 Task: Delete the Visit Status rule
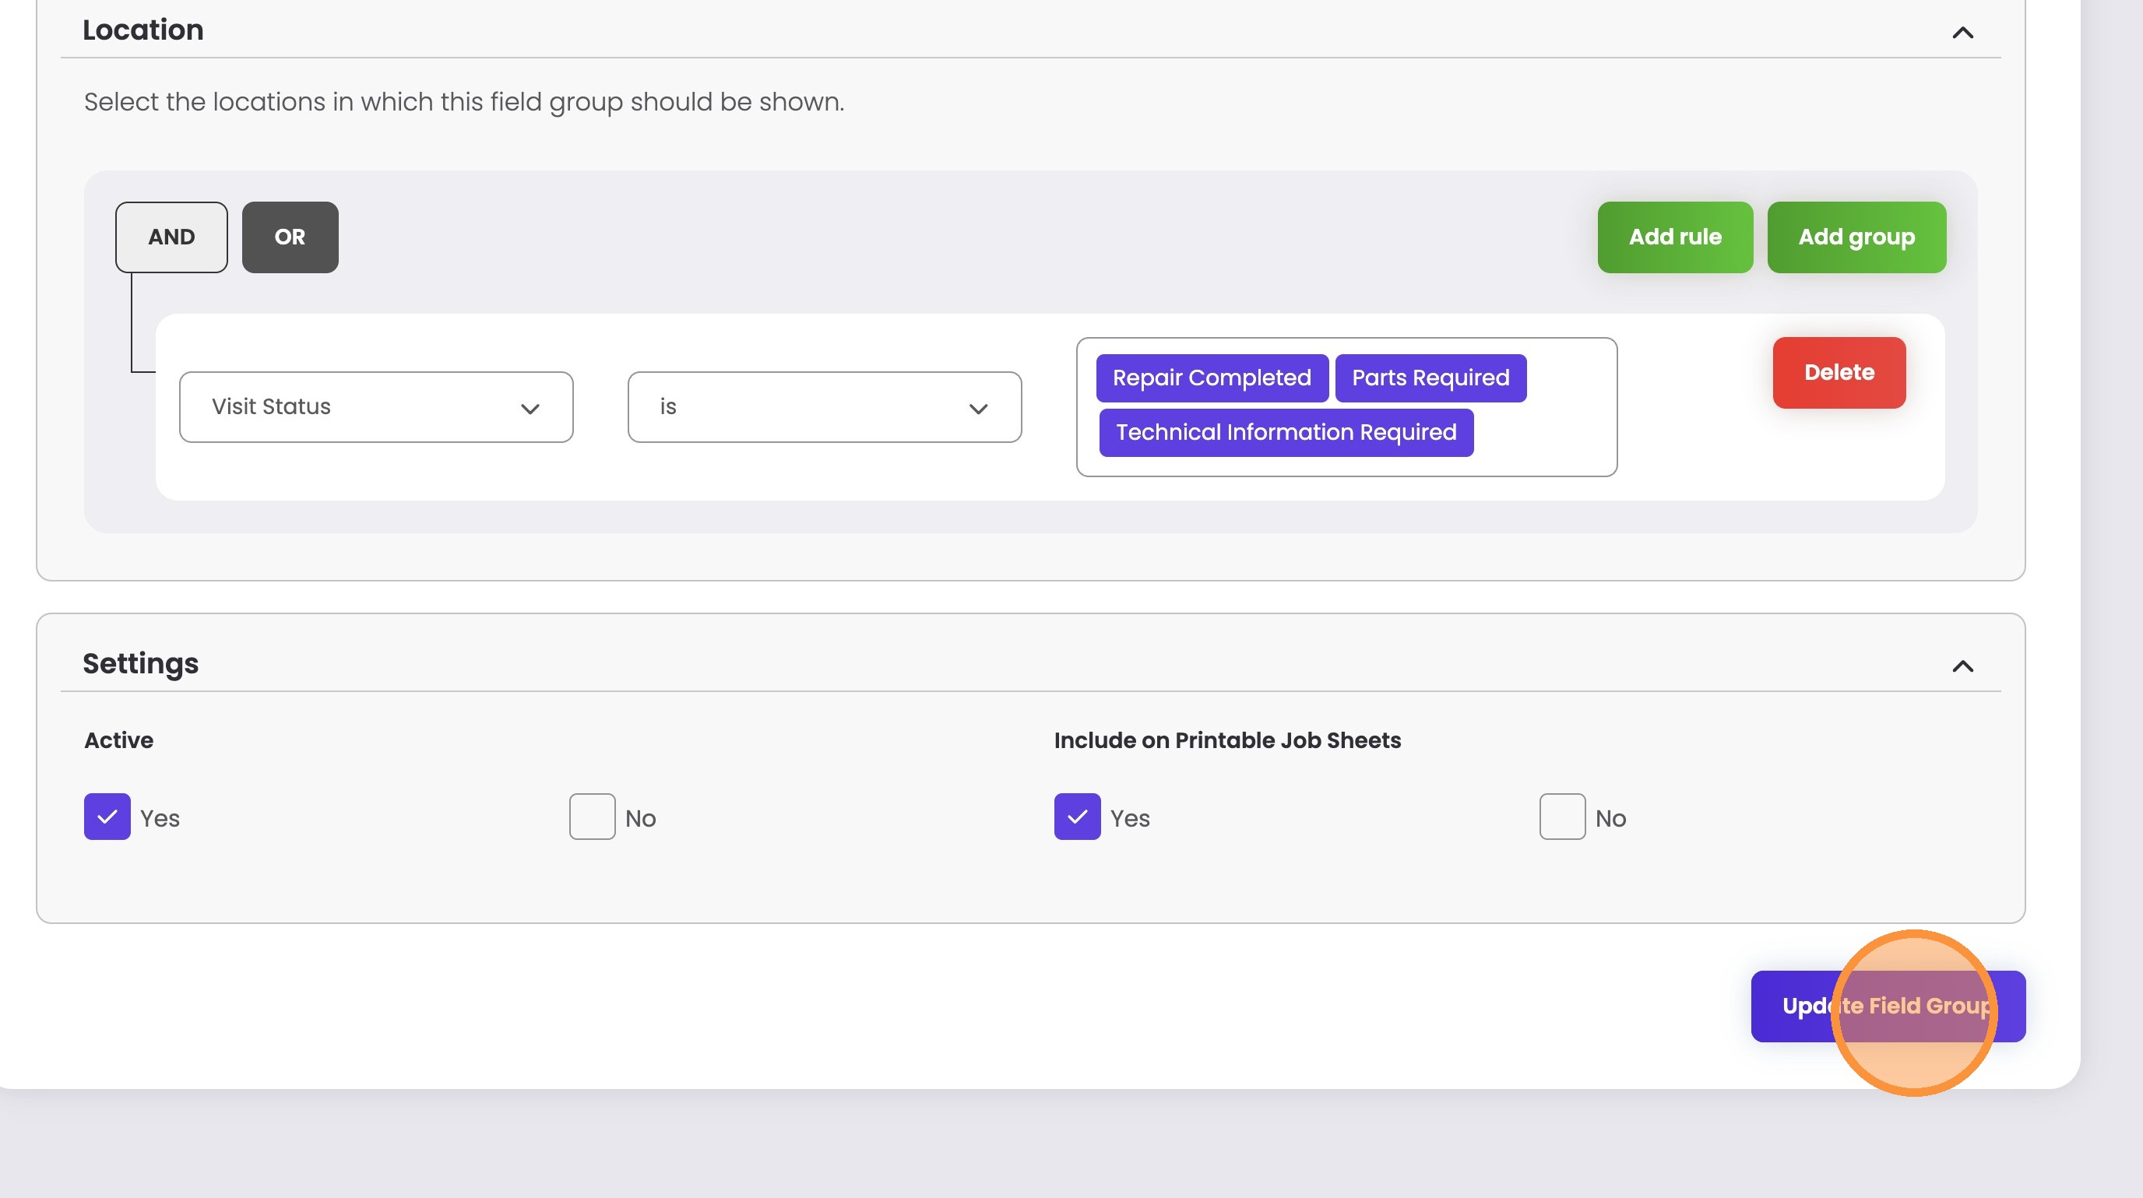coord(1839,372)
